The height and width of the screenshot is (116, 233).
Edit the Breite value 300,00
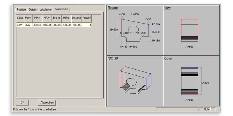coord(57,25)
